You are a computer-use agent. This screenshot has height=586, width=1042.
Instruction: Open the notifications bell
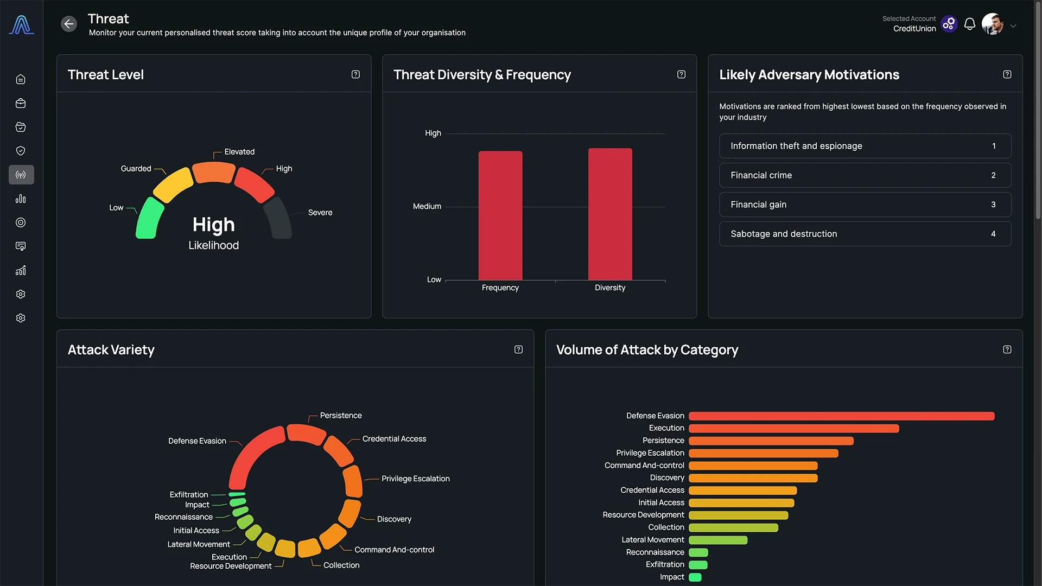tap(970, 24)
